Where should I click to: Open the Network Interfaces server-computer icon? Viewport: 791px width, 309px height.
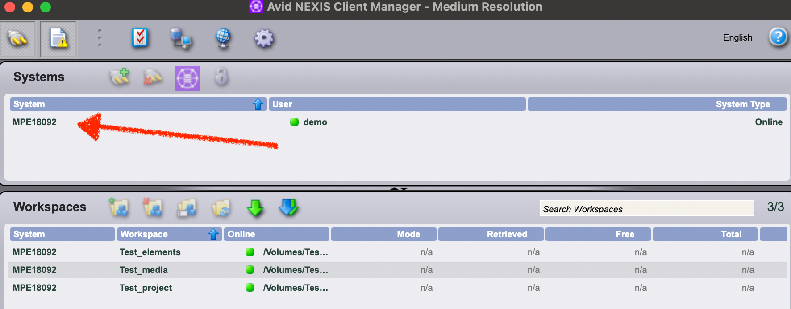[181, 38]
